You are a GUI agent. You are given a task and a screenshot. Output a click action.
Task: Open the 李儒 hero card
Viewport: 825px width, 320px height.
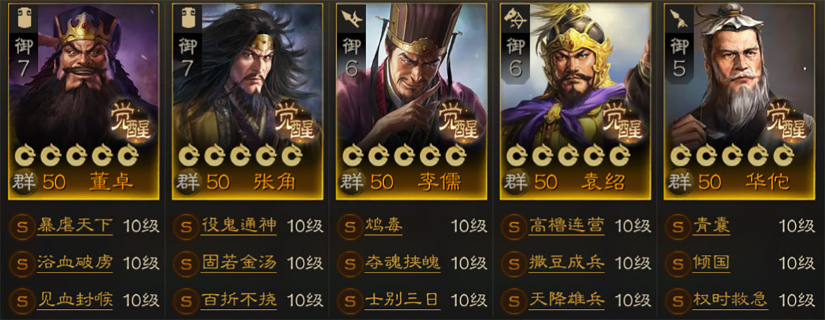[x=411, y=101]
